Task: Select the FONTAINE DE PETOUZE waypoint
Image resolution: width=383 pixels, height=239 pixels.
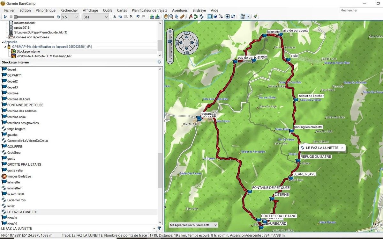Action: tap(25, 105)
